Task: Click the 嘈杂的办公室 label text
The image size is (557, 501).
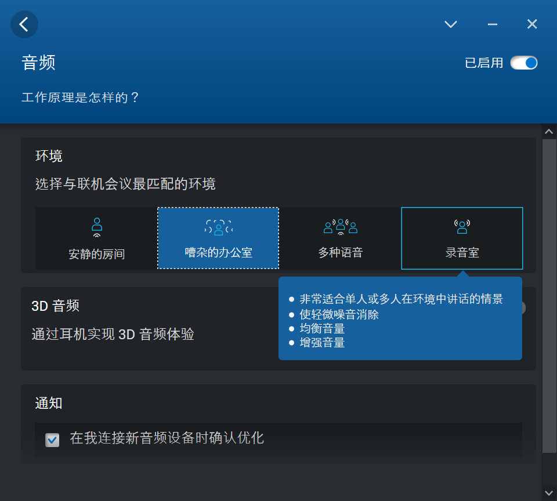Action: tap(218, 253)
